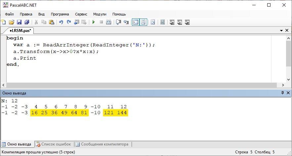Click the 'a.Transform' code line

[56, 51]
